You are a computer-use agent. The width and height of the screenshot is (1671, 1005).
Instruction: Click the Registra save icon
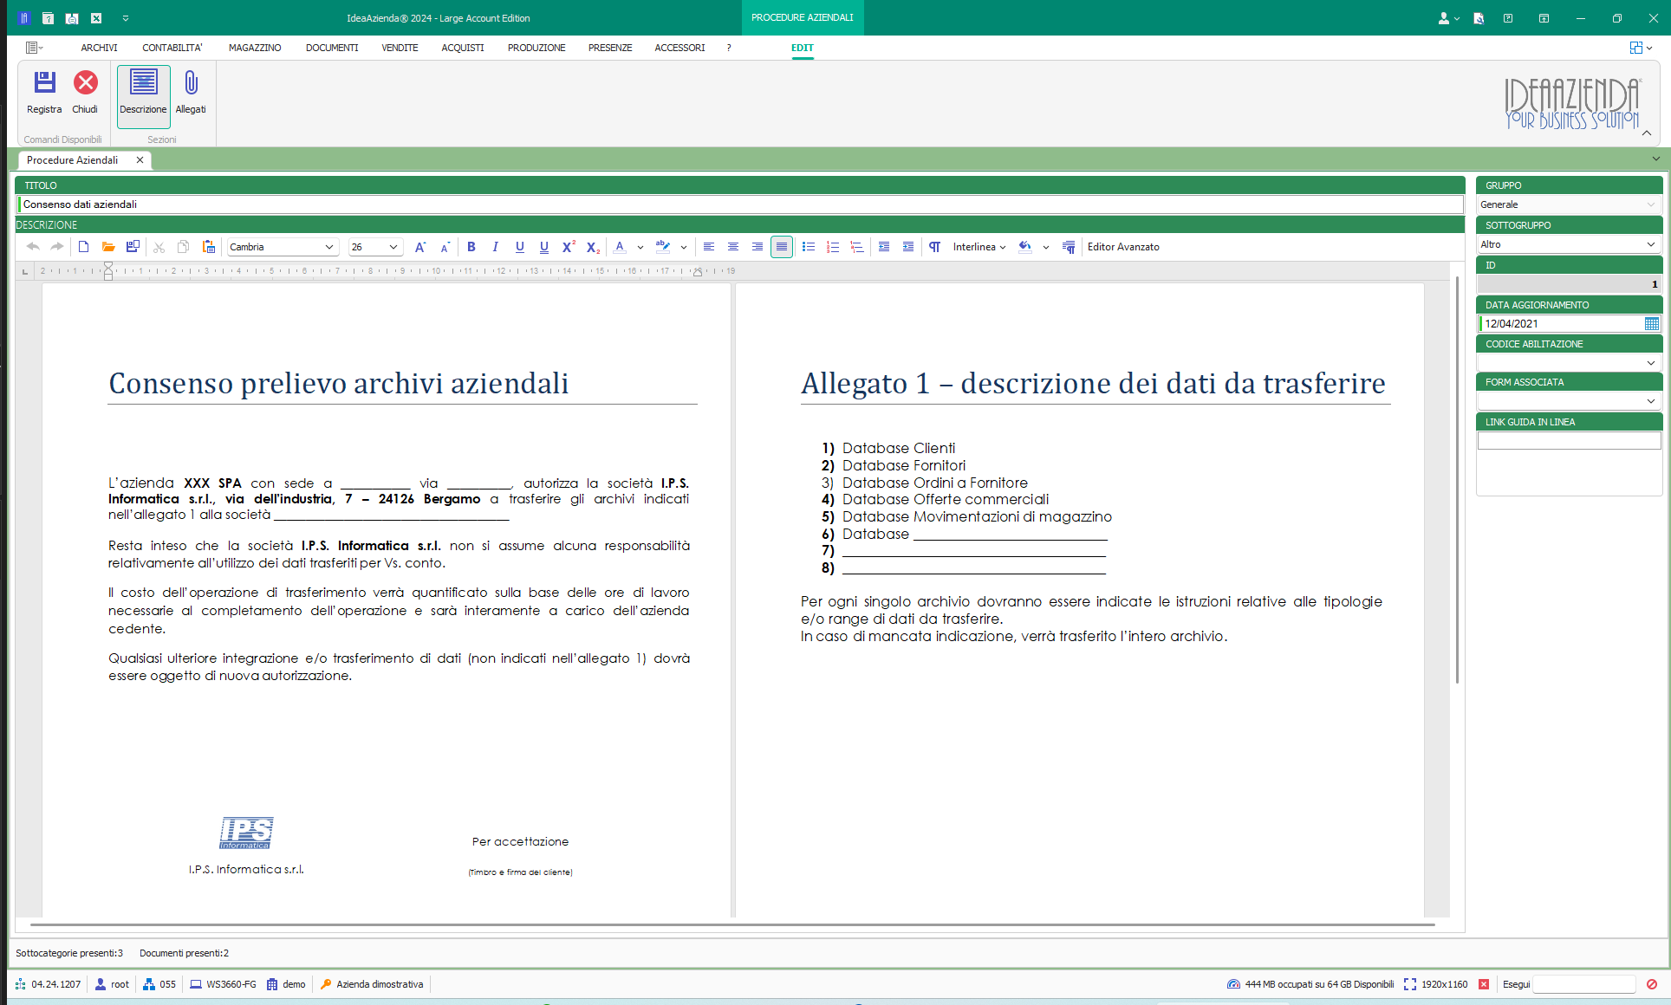44,83
